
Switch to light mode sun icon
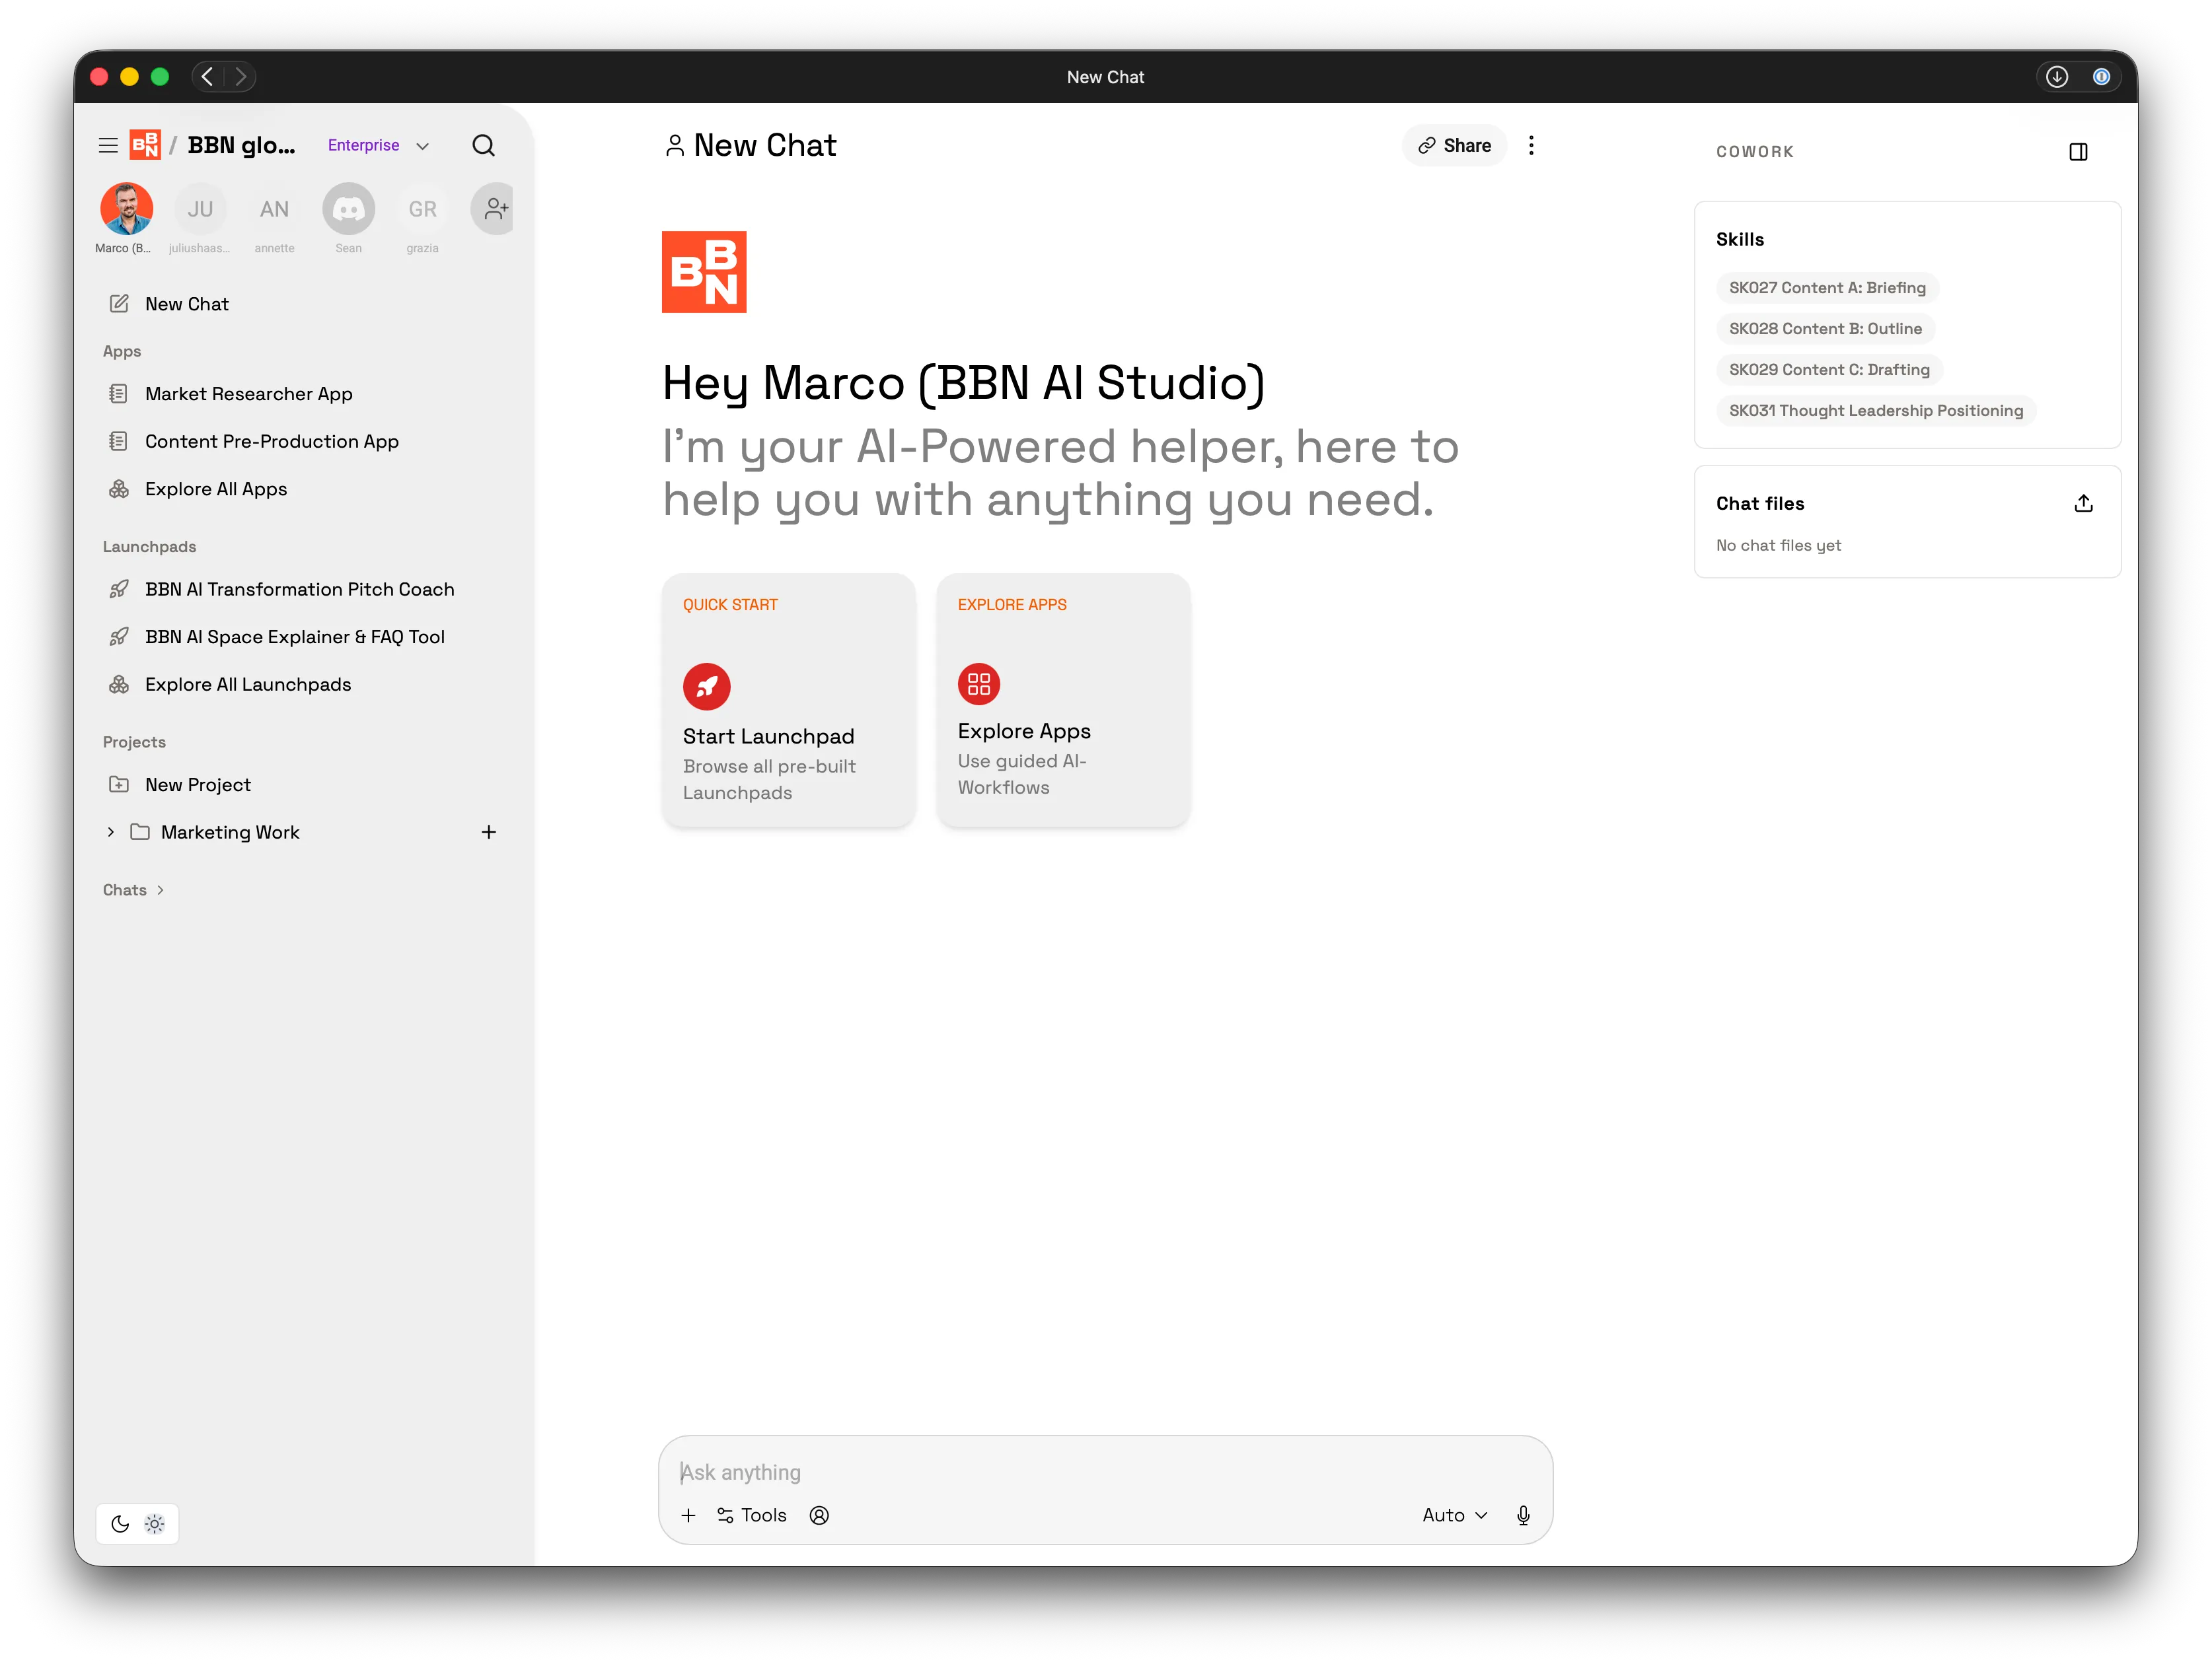[x=155, y=1523]
